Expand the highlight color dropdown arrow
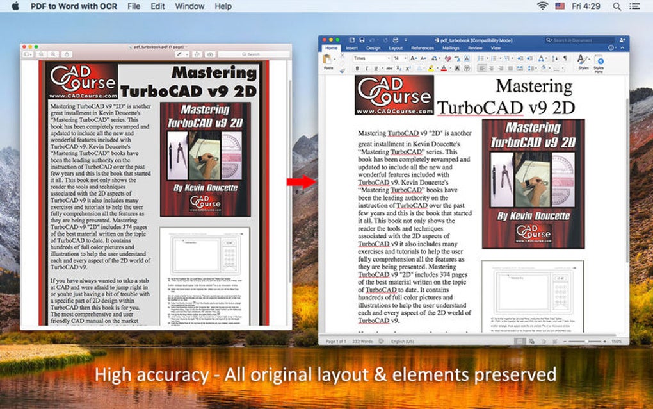 437,68
